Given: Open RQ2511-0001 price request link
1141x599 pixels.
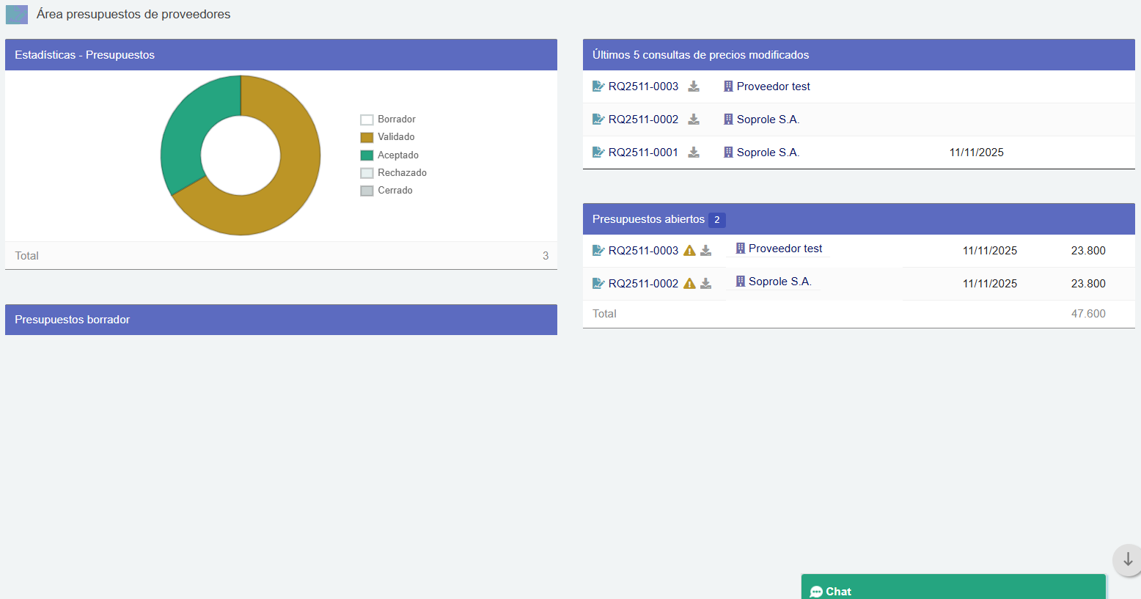Looking at the screenshot, I should [642, 152].
